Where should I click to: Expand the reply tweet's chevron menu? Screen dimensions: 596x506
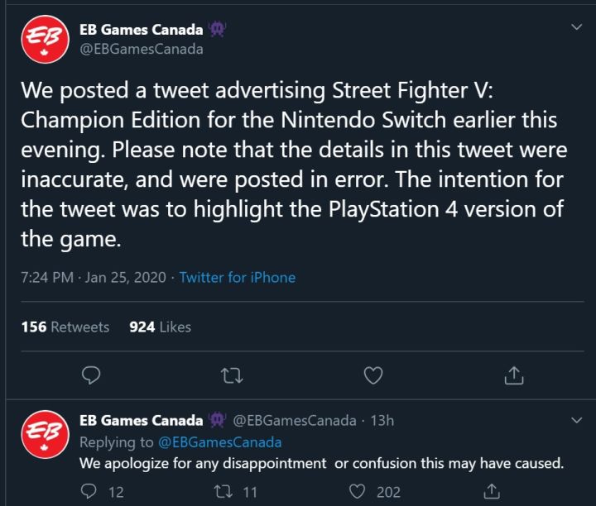click(x=577, y=421)
